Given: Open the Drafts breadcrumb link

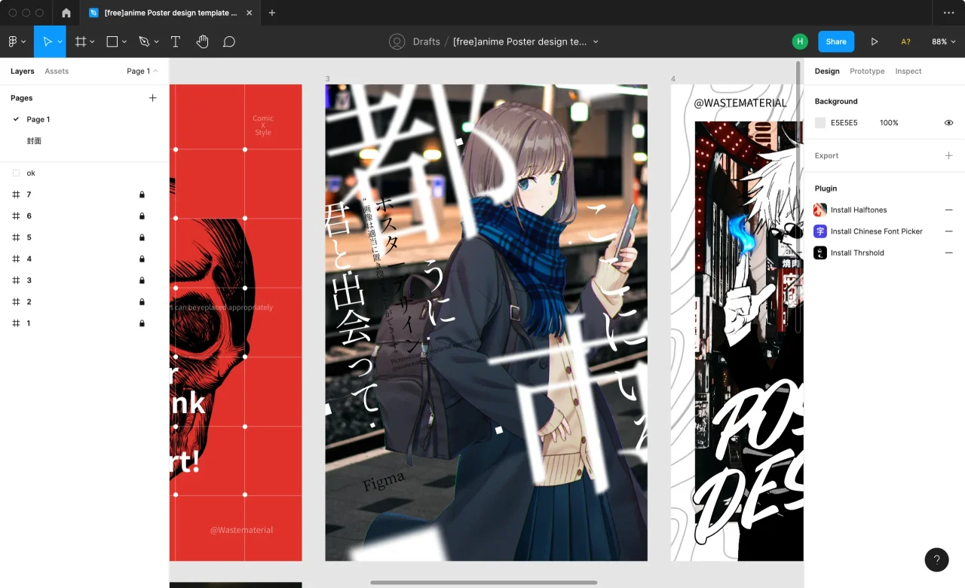Looking at the screenshot, I should pyautogui.click(x=427, y=42).
